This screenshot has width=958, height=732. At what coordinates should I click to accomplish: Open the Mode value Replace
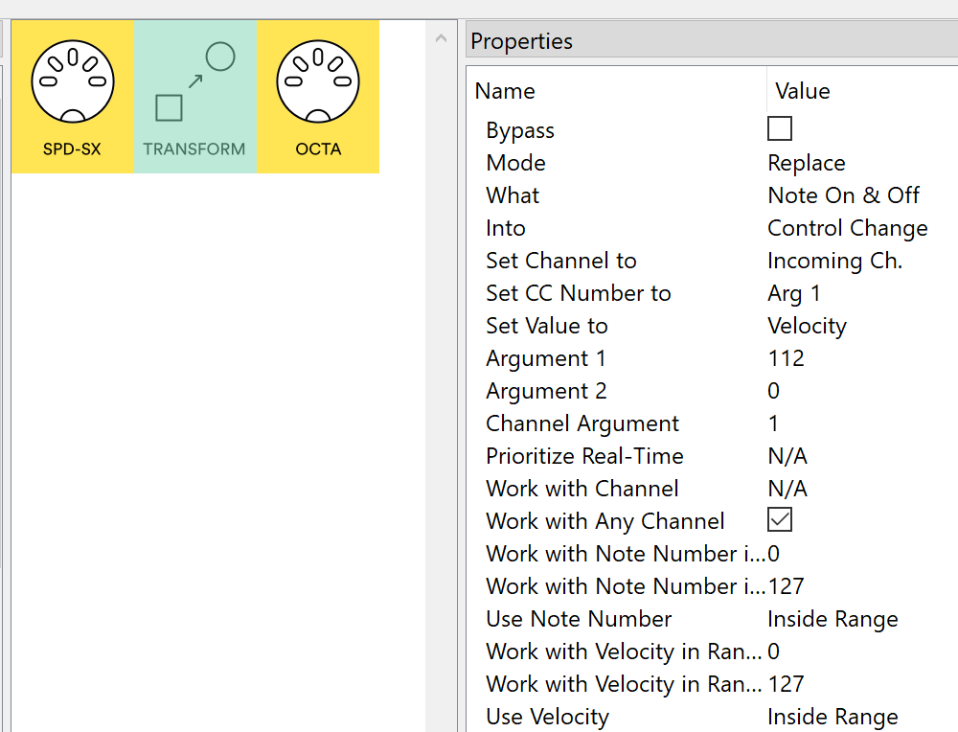(x=807, y=163)
